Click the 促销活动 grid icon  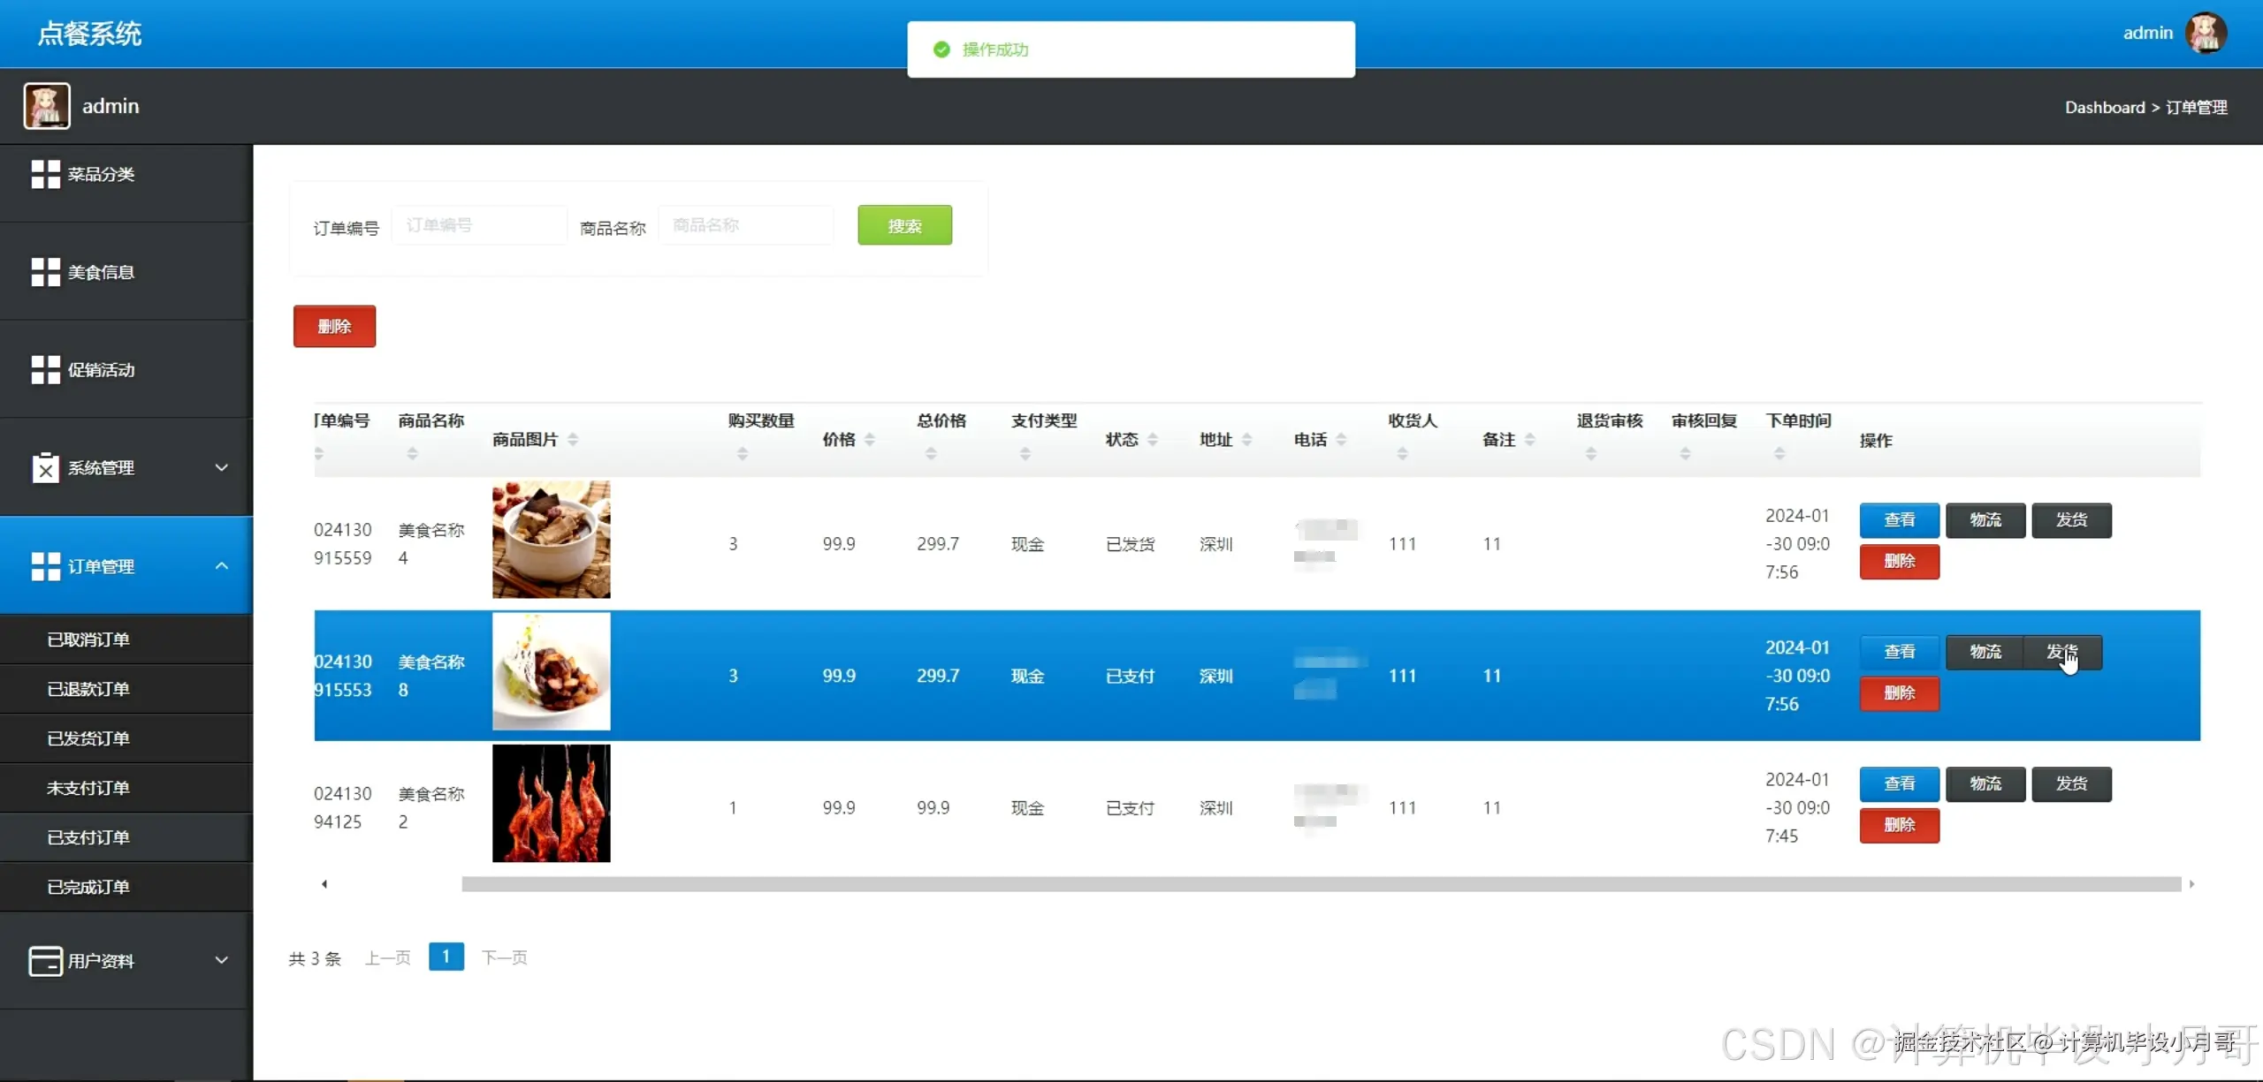tap(45, 370)
